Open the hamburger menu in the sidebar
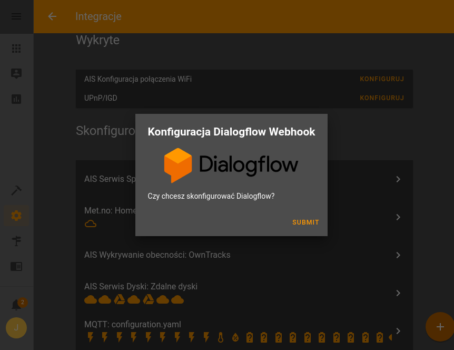Image resolution: width=454 pixels, height=350 pixels. point(16,16)
